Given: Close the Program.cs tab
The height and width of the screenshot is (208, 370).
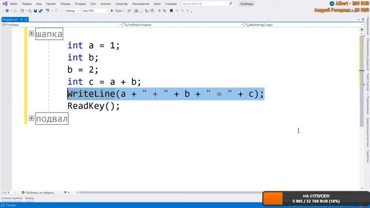Looking at the screenshot, I should 26,20.
